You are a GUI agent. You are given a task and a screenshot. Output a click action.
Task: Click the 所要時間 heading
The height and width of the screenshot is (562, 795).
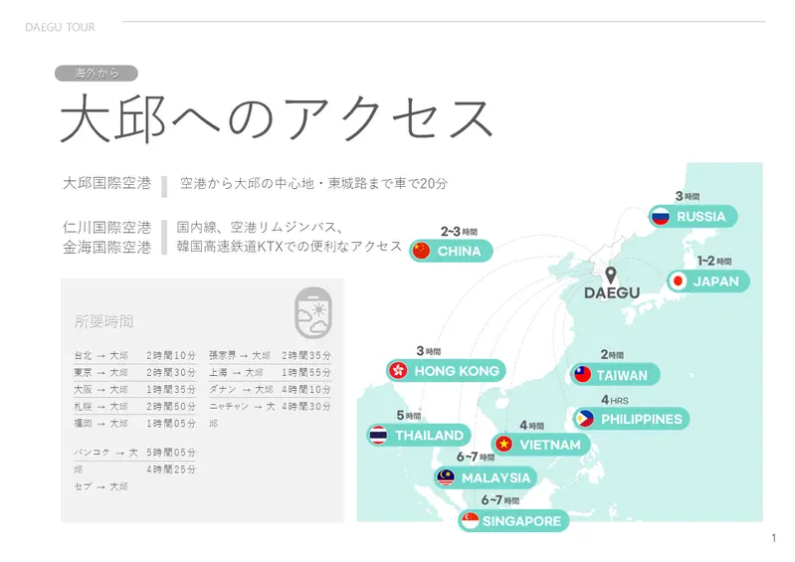click(103, 321)
